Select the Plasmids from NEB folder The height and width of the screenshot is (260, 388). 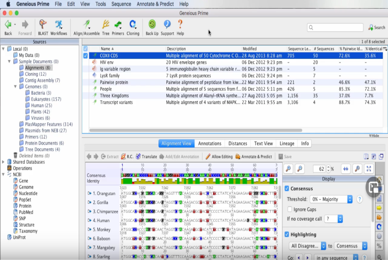[43, 131]
